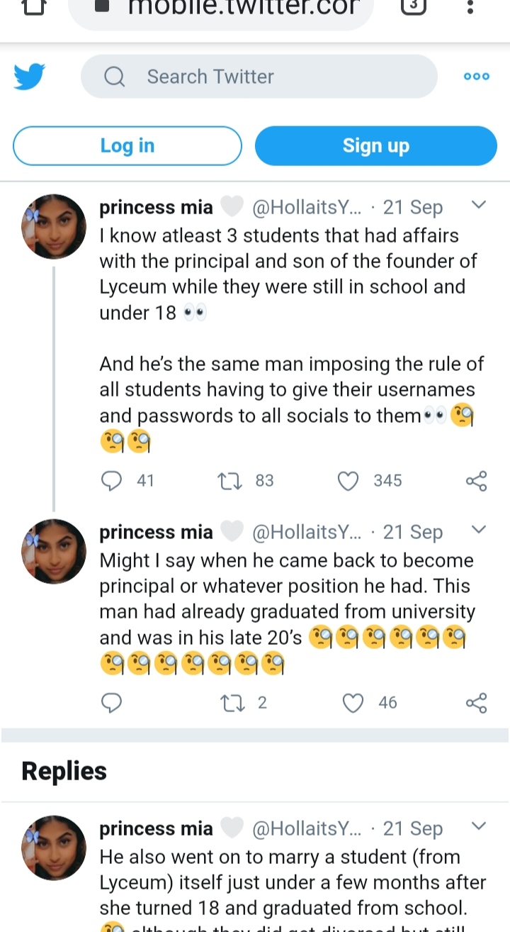Share the first tweet about Lyceum
This screenshot has height=932, width=510.
point(477,481)
